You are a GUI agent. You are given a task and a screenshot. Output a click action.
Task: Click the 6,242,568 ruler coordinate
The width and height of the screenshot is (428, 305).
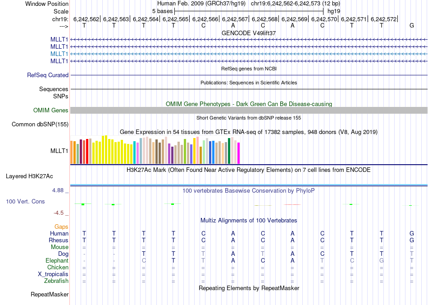click(x=265, y=19)
